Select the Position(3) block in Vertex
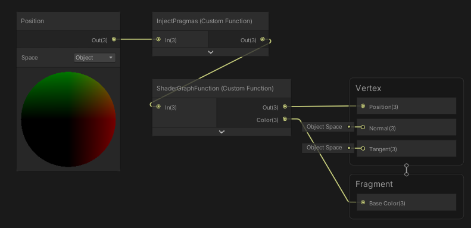The width and height of the screenshot is (471, 228). (x=407, y=106)
